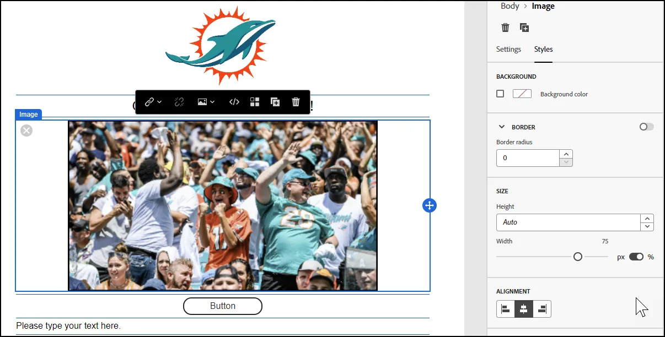665x337 pixels.
Task: Click the blue move handle on the image component
Action: click(x=430, y=205)
